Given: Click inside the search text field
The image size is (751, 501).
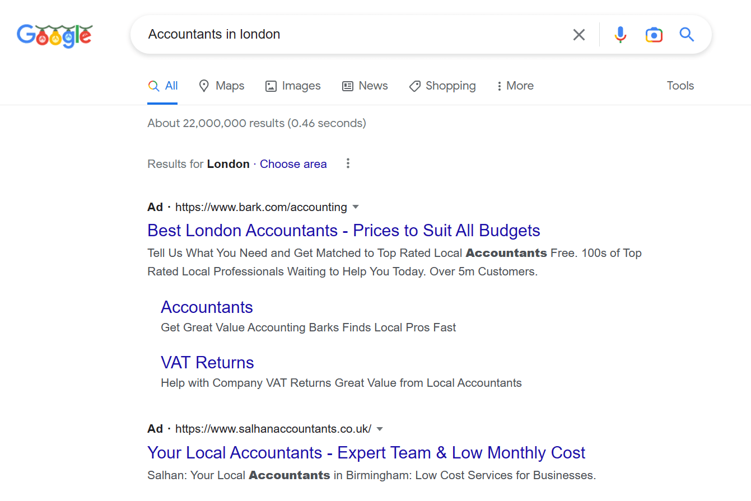Looking at the screenshot, I should [x=353, y=35].
